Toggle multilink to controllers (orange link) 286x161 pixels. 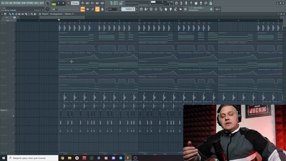point(97,9)
